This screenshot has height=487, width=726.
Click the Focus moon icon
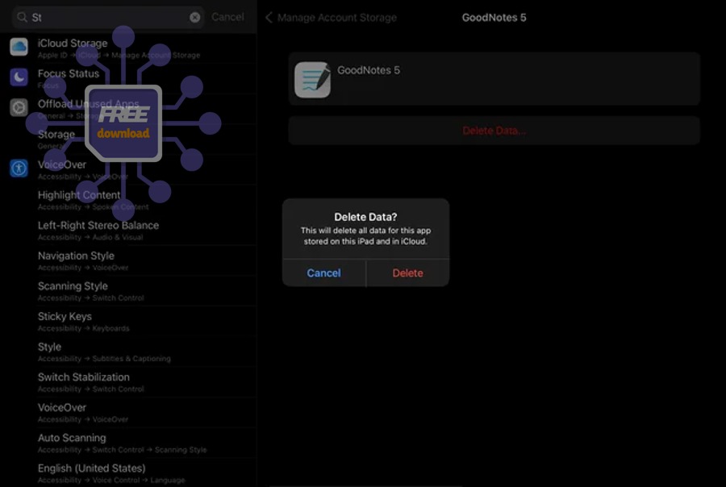click(x=19, y=77)
